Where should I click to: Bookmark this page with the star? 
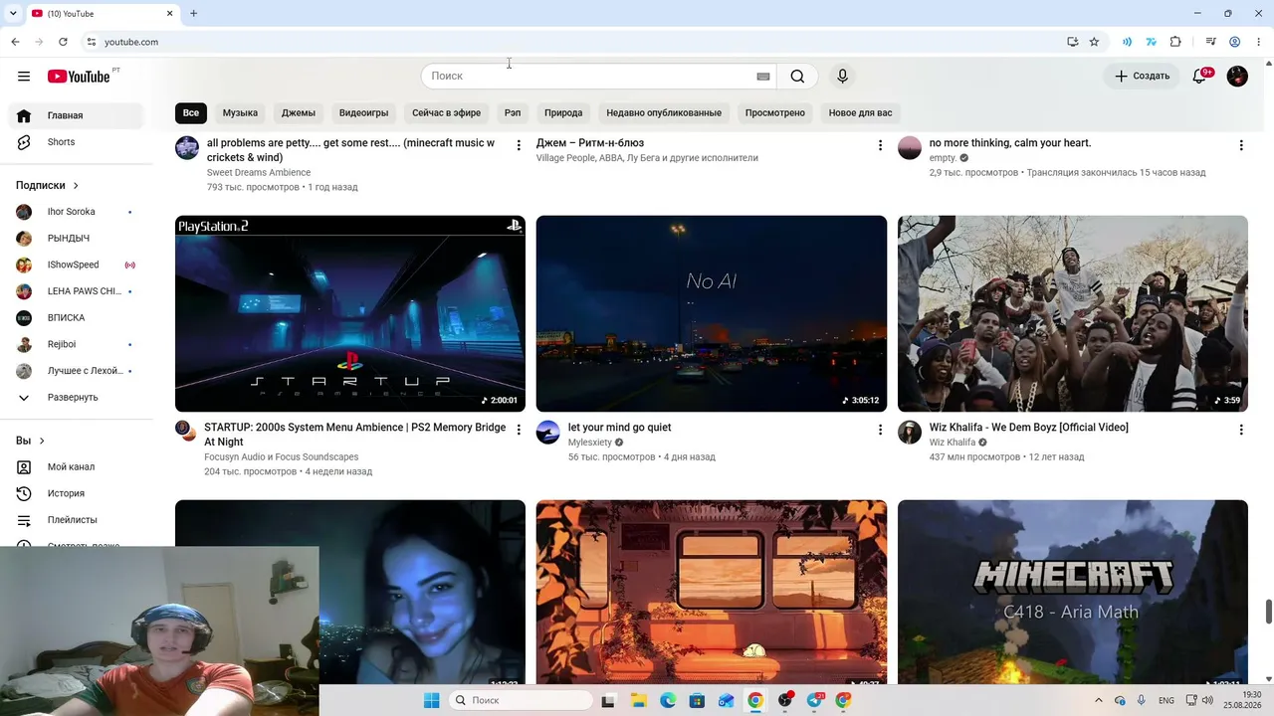point(1094,42)
